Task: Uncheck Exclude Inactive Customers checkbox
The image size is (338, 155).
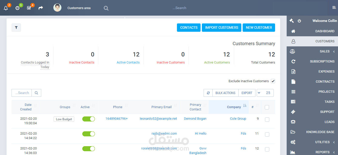Action: [x=273, y=81]
